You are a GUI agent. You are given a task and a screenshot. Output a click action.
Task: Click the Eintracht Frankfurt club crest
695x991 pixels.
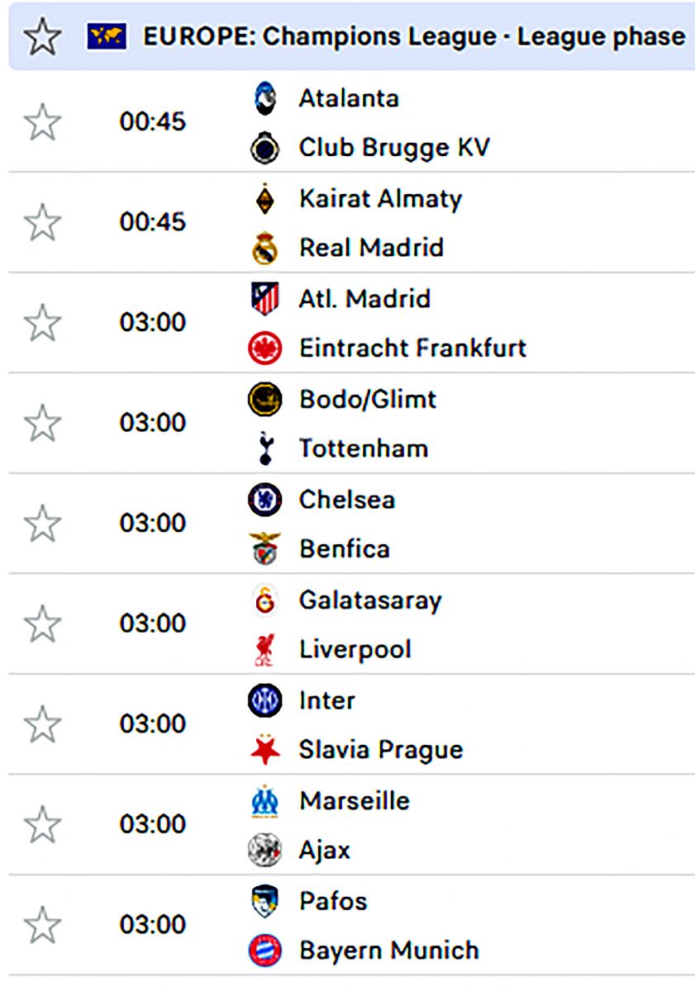[x=265, y=349]
